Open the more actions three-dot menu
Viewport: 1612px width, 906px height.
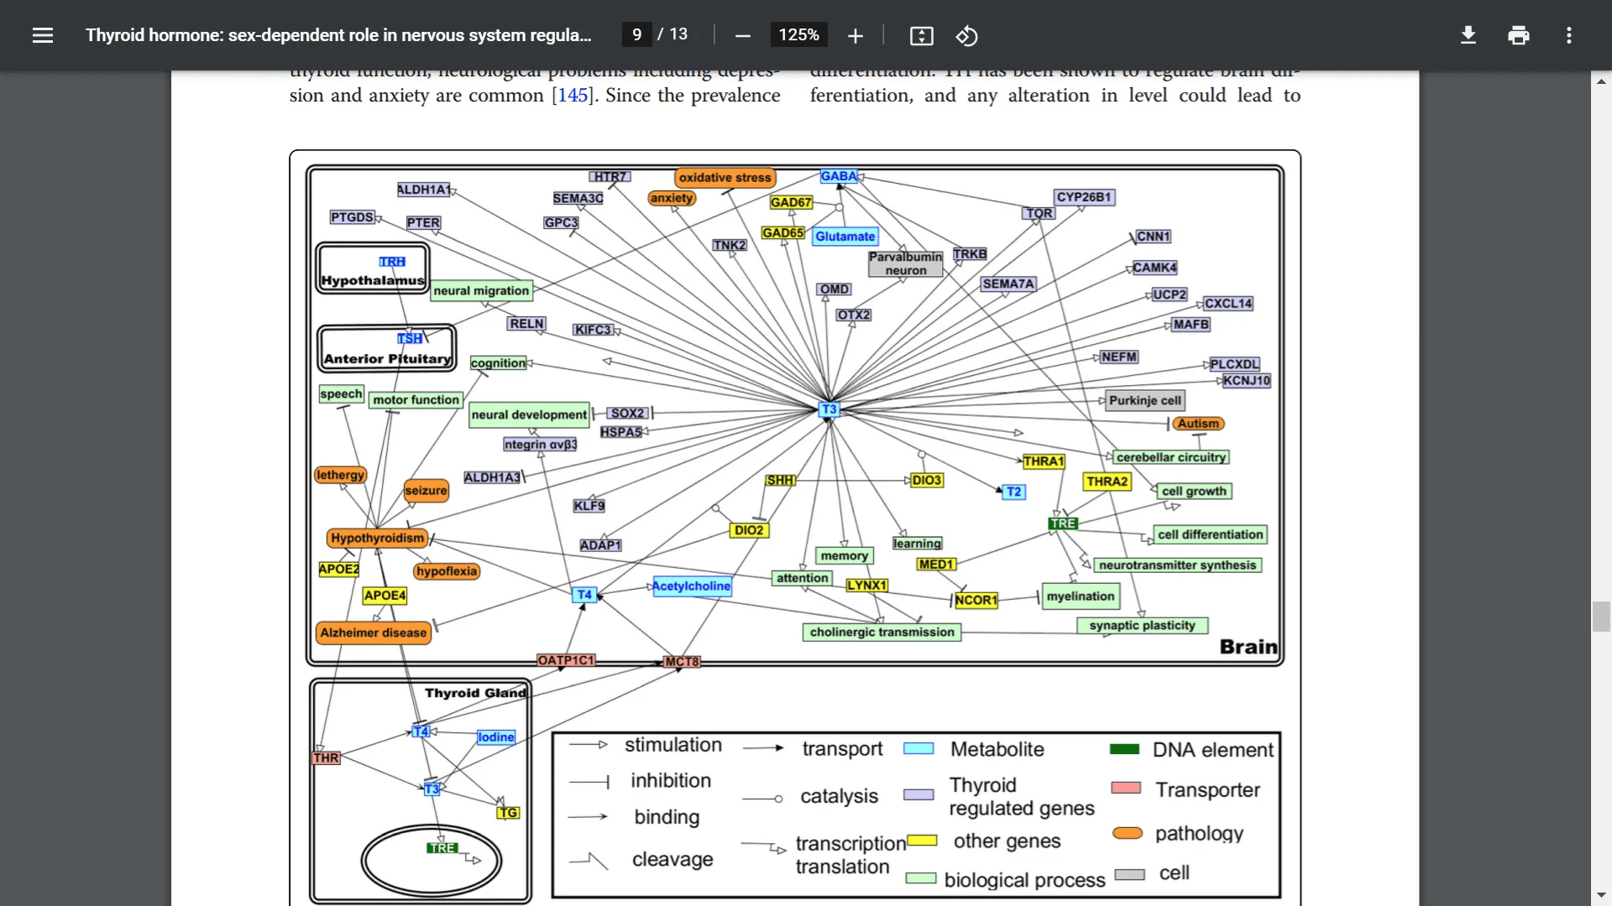coord(1568,35)
